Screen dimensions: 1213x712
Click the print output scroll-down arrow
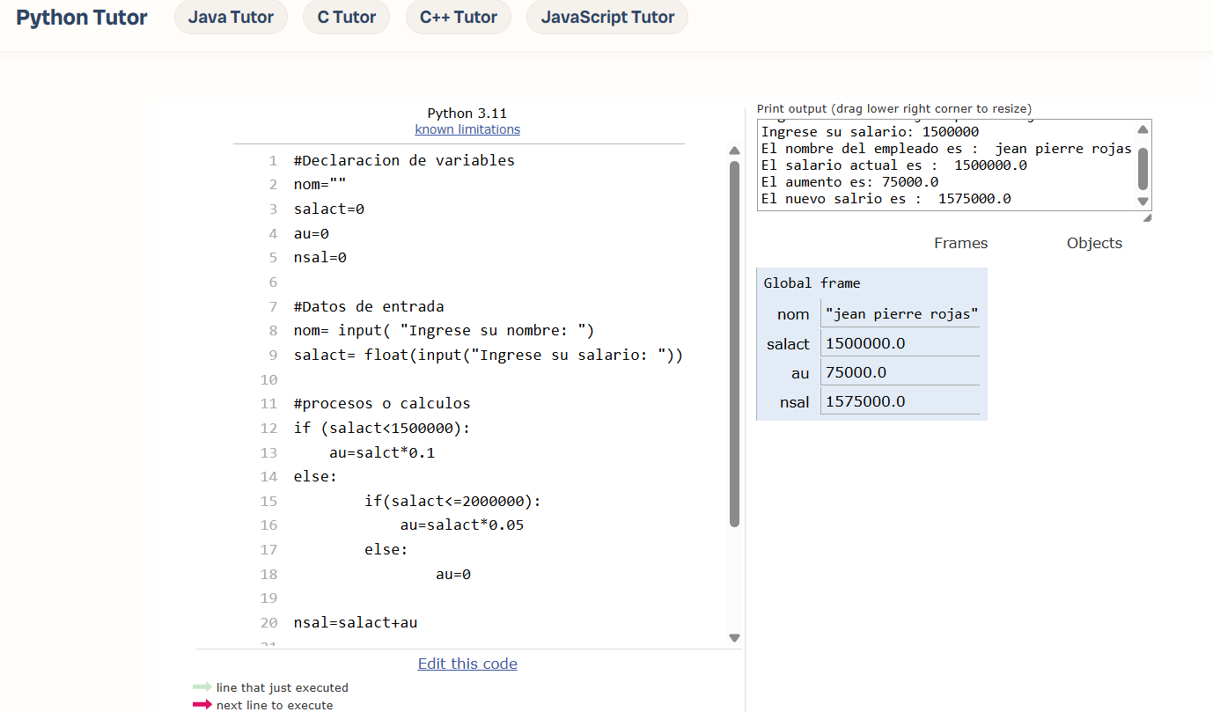(x=1143, y=202)
